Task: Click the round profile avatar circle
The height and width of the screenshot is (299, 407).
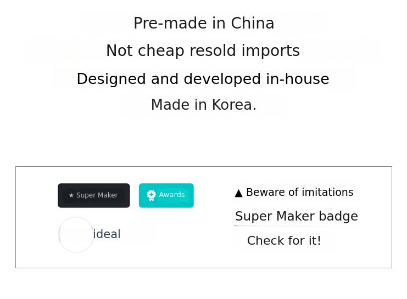Action: click(76, 235)
